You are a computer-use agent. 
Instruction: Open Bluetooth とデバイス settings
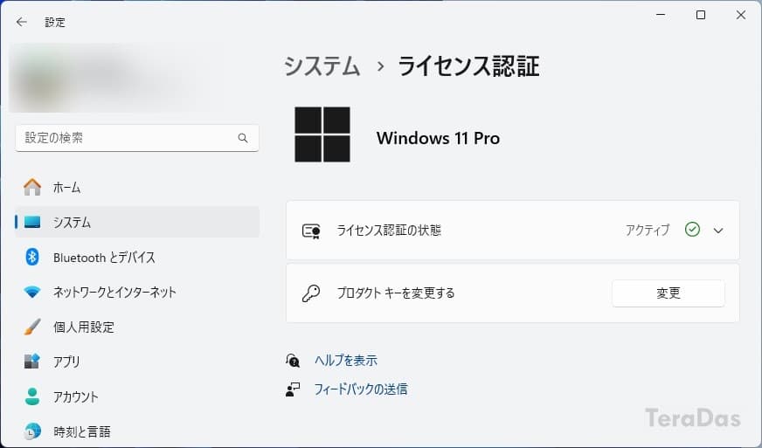pos(137,257)
